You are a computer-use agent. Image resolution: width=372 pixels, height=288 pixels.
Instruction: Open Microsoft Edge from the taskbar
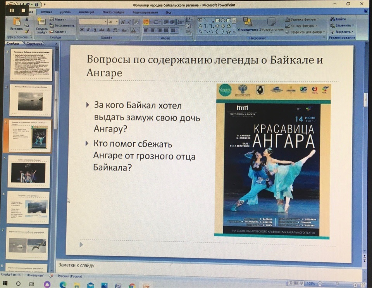pyautogui.click(x=63, y=285)
